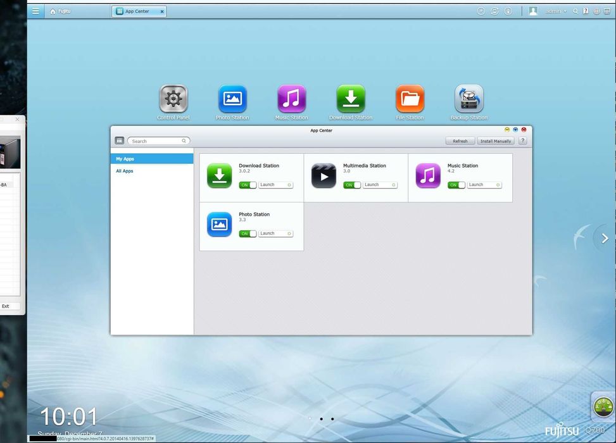The image size is (616, 443).
Task: Open File Station desktop icon
Action: point(410,99)
